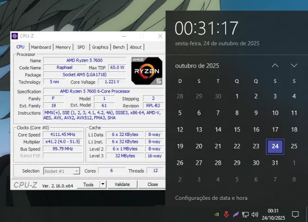Click the purple feather tray icon
This screenshot has width=308, height=222.
[x=235, y=214]
